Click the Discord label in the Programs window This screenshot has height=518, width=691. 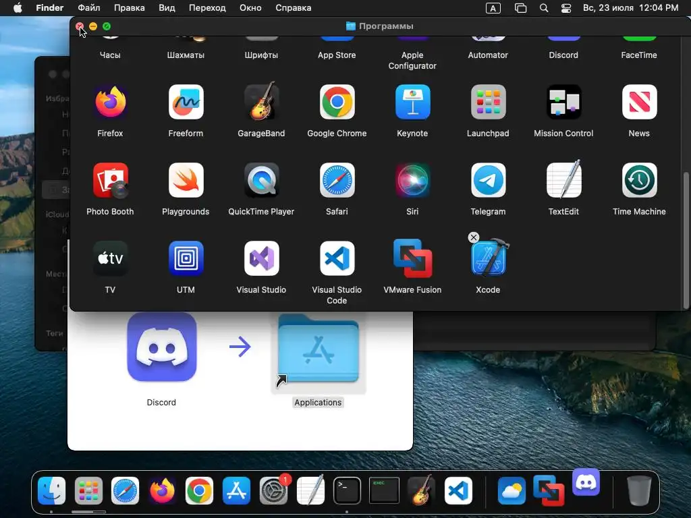[563, 55]
